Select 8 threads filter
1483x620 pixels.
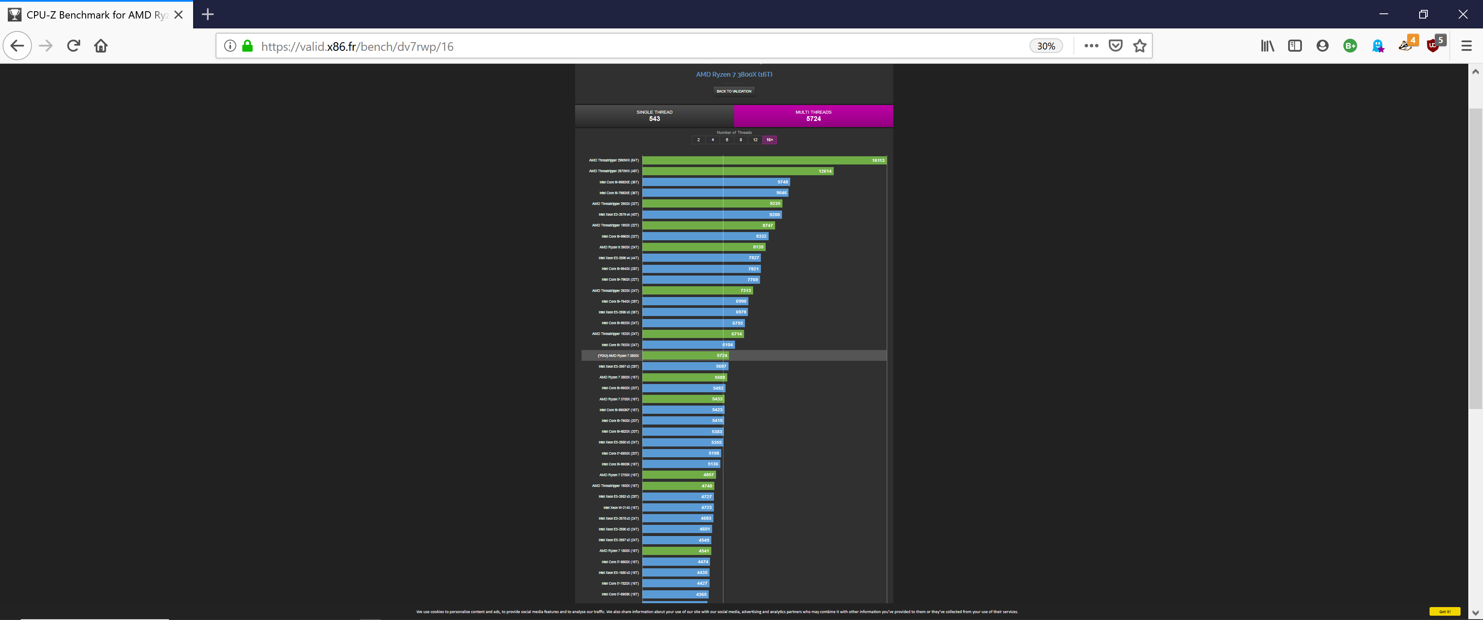[x=741, y=140]
